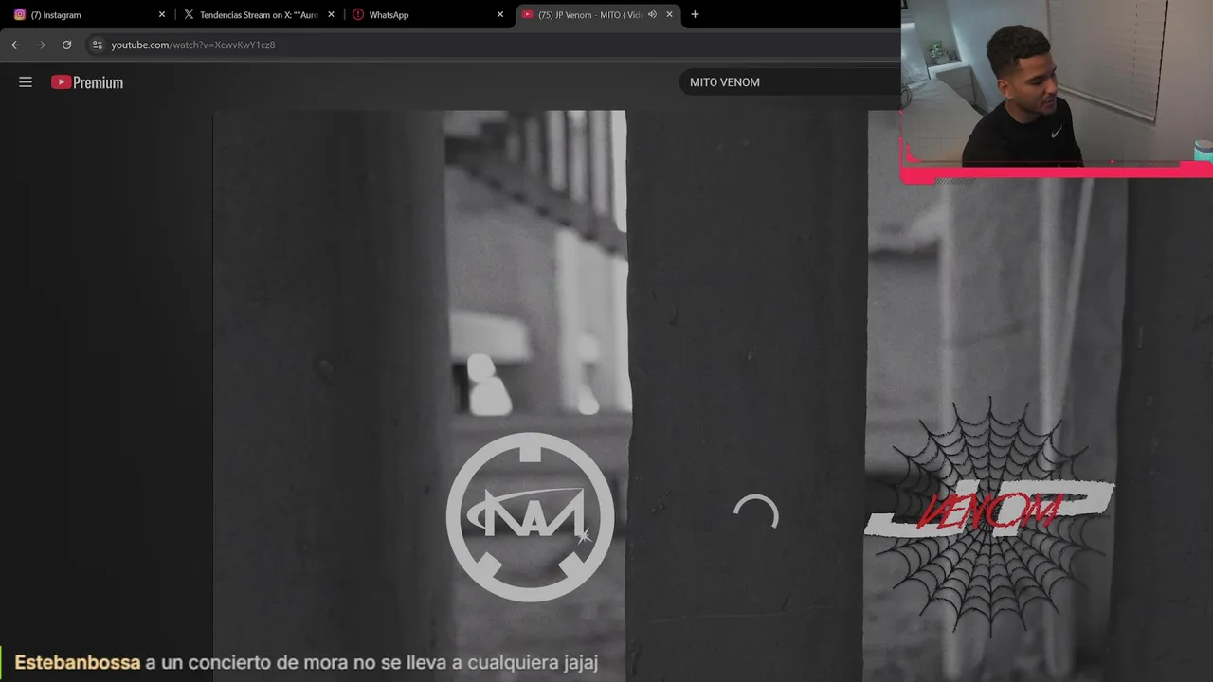
Task: Click the circular M logo in video
Action: [x=531, y=517]
